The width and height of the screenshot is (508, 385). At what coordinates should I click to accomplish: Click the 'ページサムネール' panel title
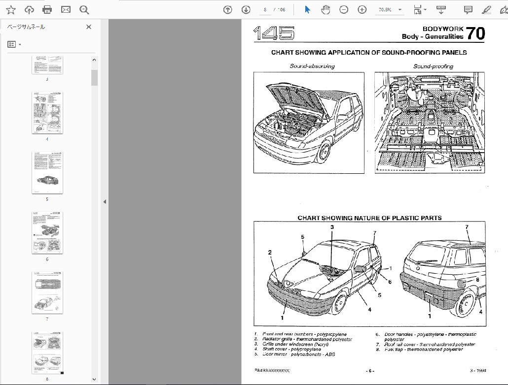click(x=26, y=27)
